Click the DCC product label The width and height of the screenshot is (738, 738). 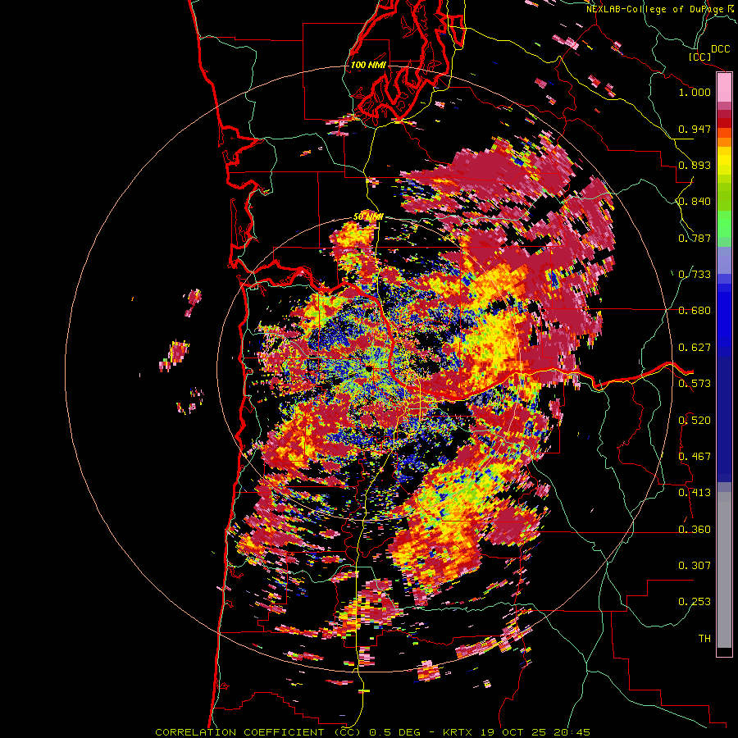[720, 49]
